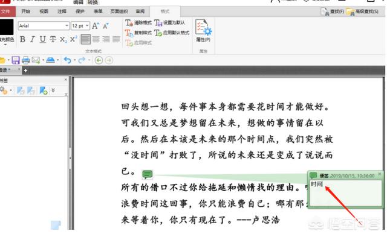The image size is (387, 237).
Task: Click the increase font size icon
Action: click(96, 25)
